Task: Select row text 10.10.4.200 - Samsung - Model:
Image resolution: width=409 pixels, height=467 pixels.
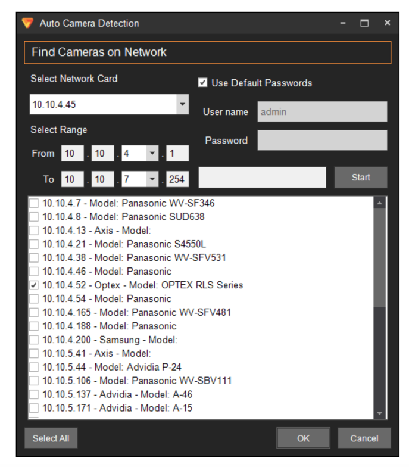Action: pyautogui.click(x=110, y=340)
